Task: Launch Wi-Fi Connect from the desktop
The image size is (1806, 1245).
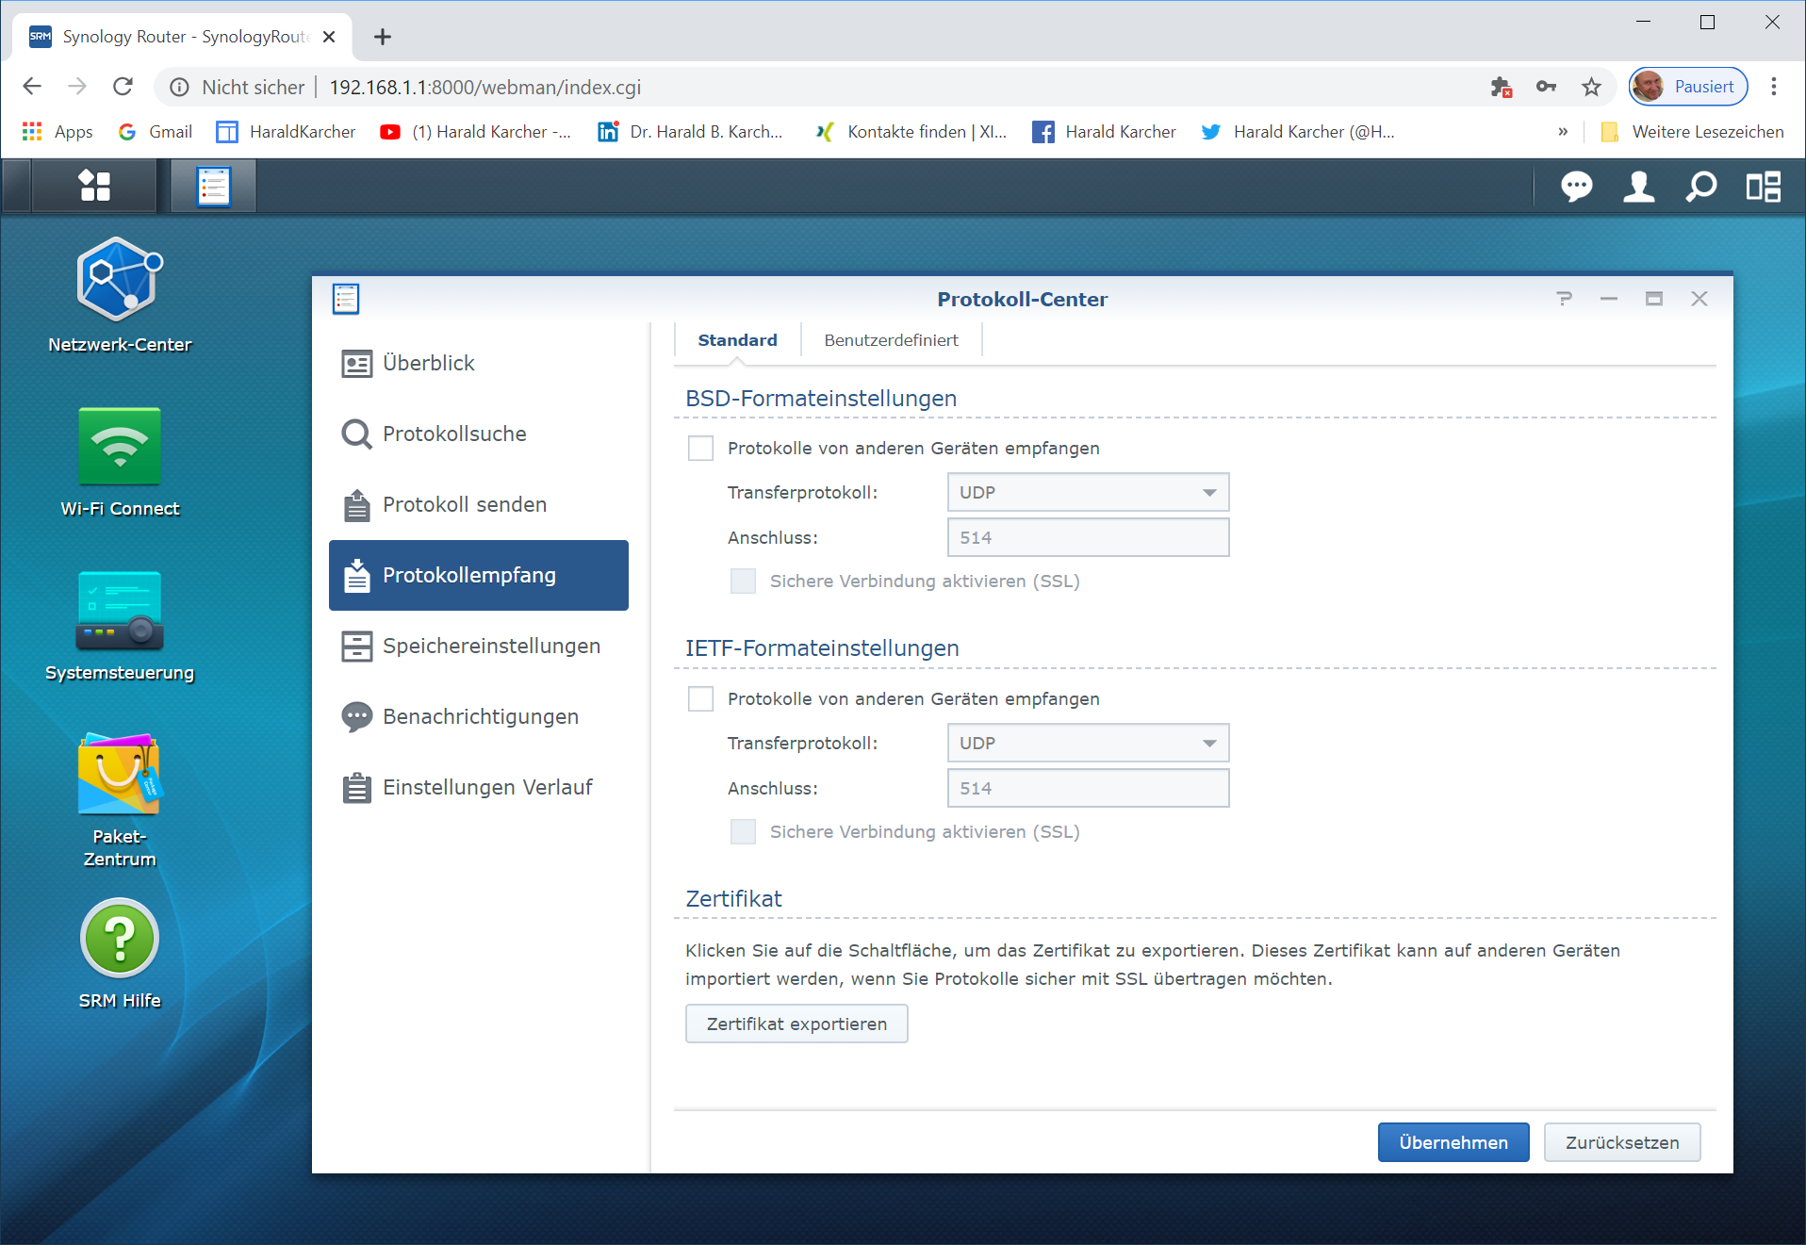Action: coord(120,447)
